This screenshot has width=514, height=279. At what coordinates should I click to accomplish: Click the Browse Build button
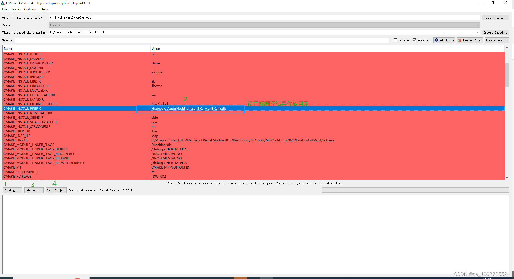pyautogui.click(x=495, y=32)
